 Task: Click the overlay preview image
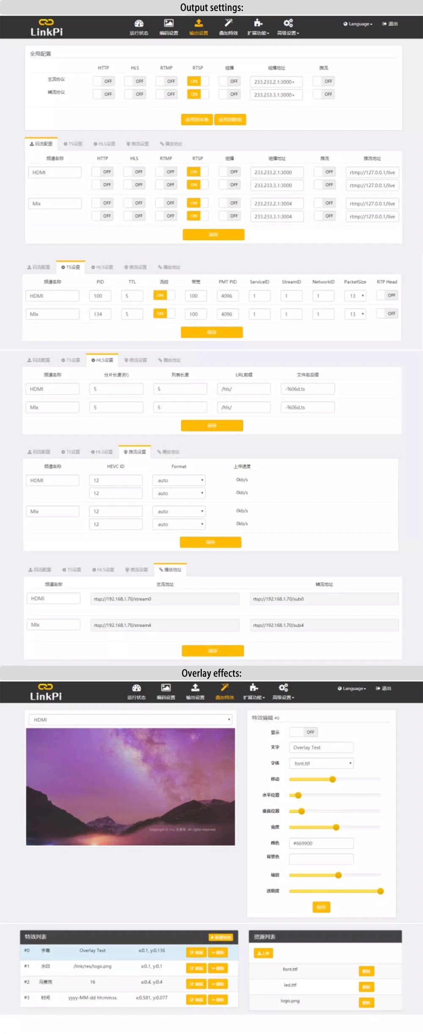tap(130, 787)
